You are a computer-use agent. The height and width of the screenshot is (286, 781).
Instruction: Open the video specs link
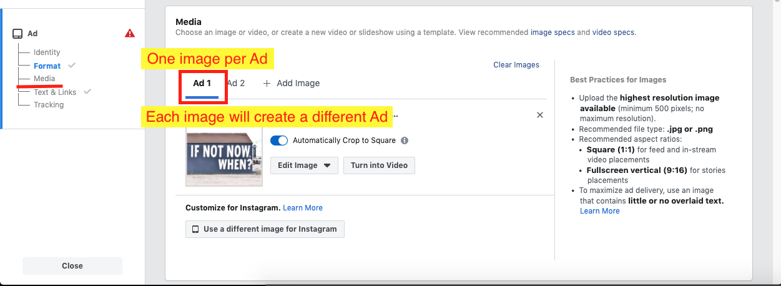[x=613, y=32]
